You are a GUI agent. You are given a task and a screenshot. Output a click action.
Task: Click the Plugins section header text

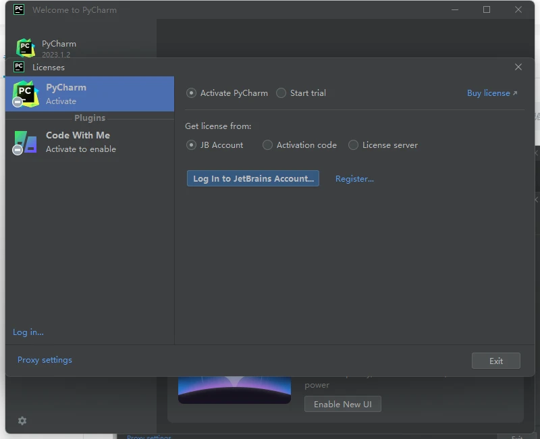90,118
